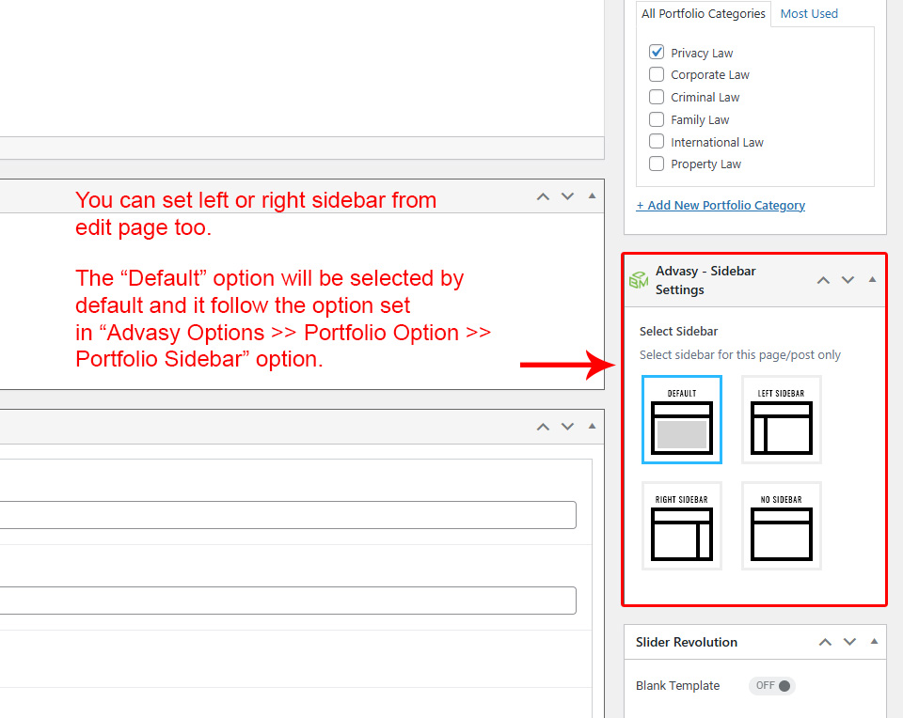The height and width of the screenshot is (718, 903).
Task: Toggle the Blank Template switch
Action: pos(772,685)
